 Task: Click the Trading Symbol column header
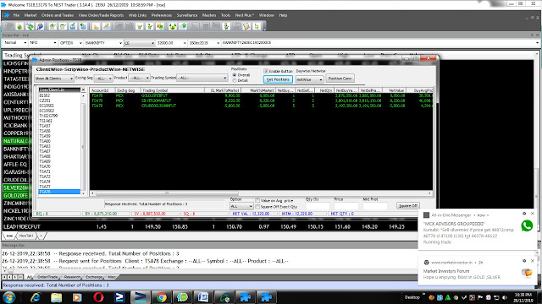[173, 90]
